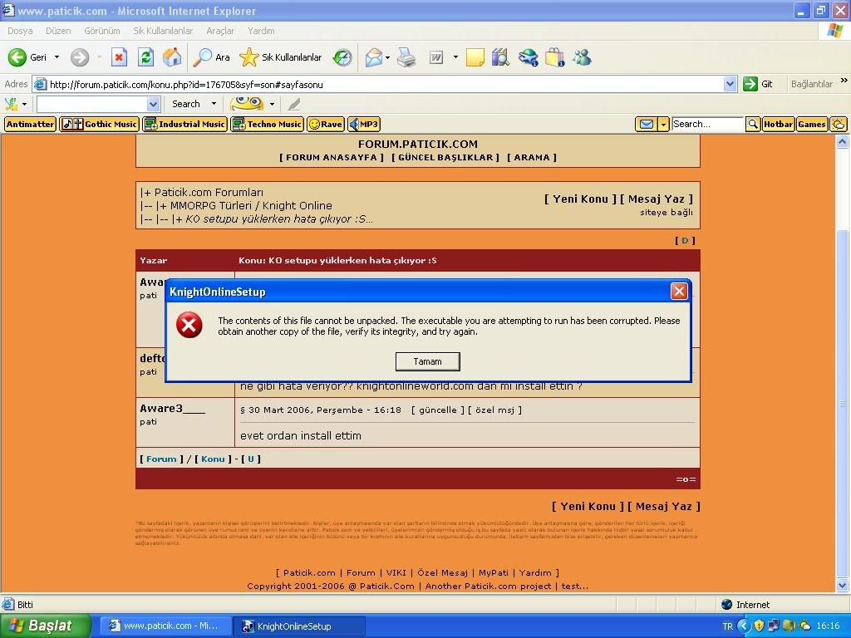This screenshot has width=851, height=638.
Task: Open the Görünüm menu
Action: 101,31
